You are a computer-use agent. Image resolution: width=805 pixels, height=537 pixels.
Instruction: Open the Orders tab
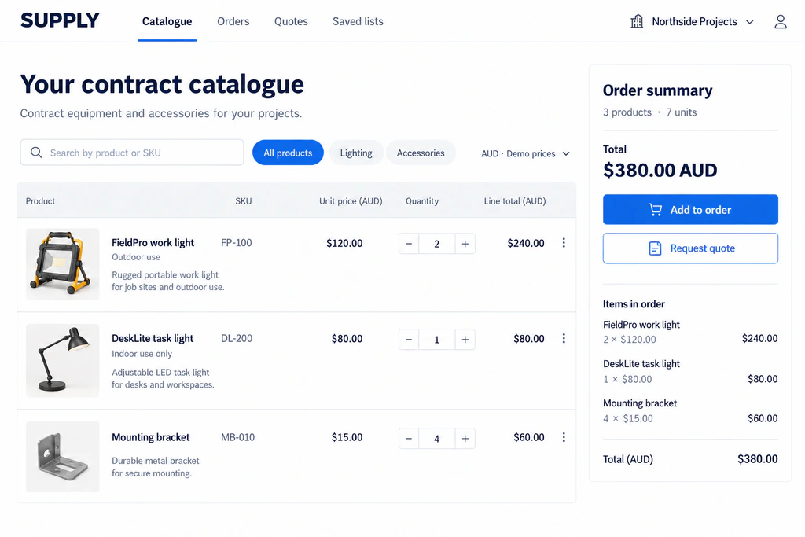click(x=233, y=21)
